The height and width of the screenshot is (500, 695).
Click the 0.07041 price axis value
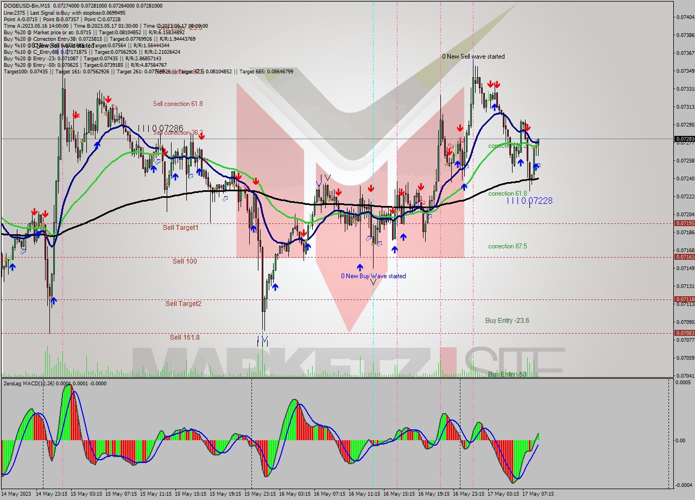pyautogui.click(x=685, y=376)
